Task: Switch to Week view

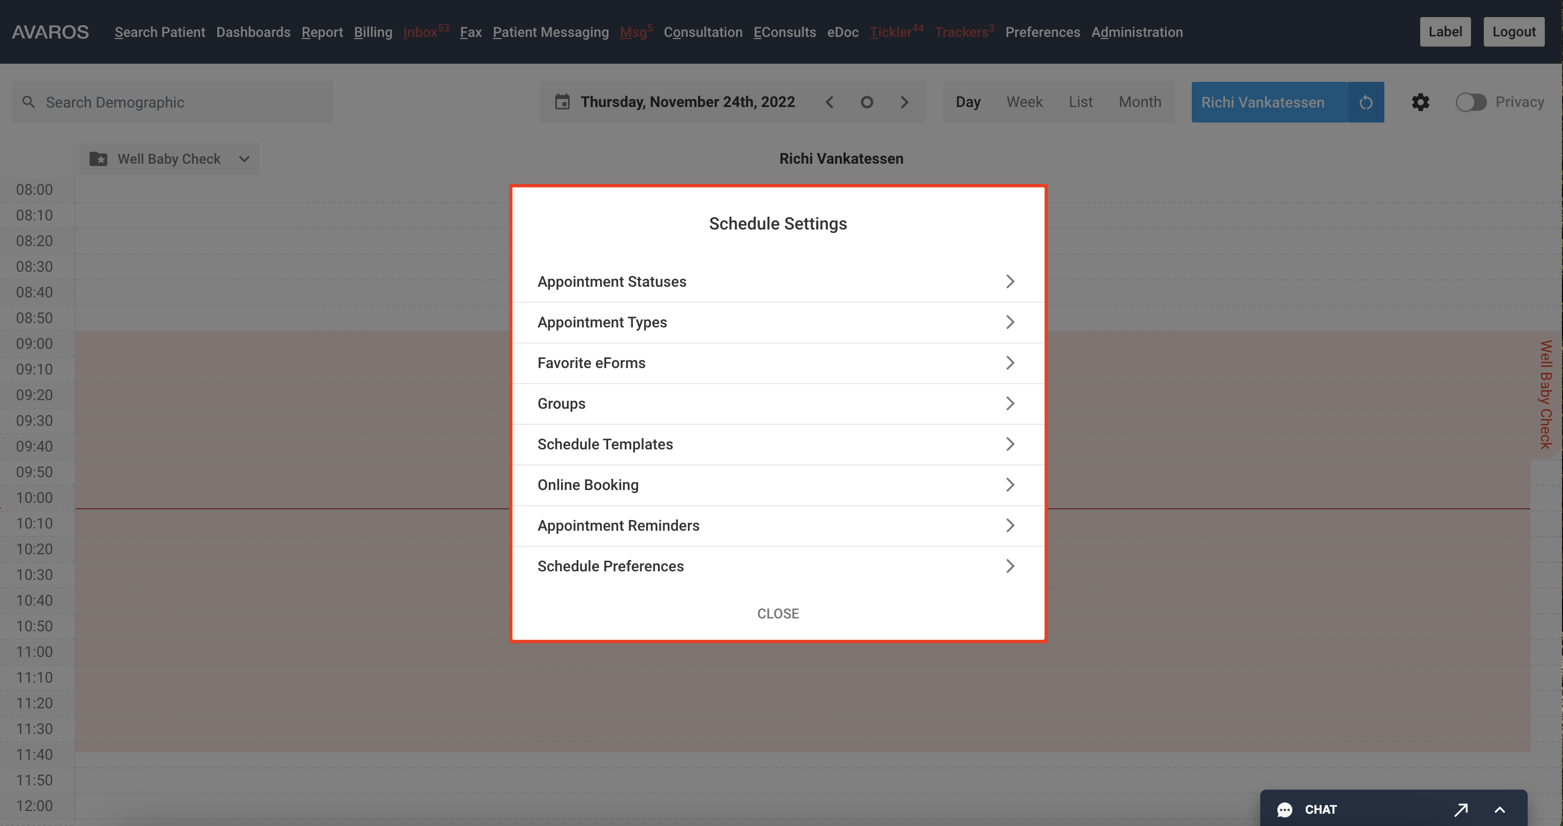Action: [x=1024, y=102]
